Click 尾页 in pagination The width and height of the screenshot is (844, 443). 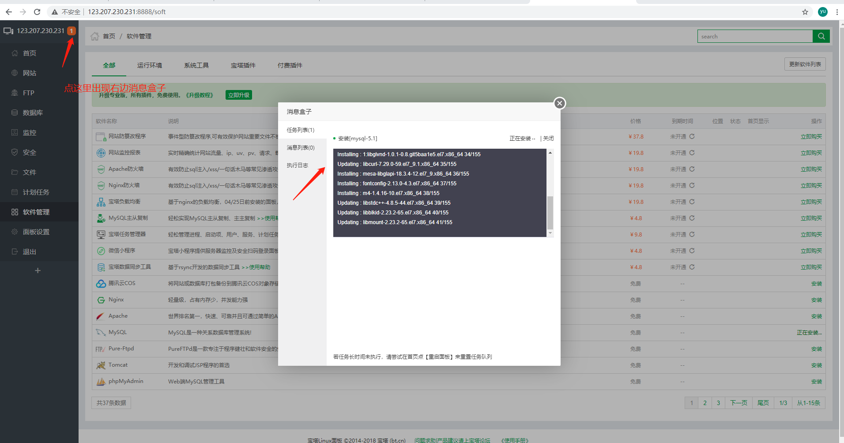[x=763, y=403]
